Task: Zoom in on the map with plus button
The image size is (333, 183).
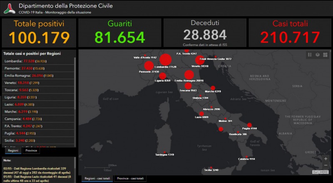Action: click(x=326, y=158)
